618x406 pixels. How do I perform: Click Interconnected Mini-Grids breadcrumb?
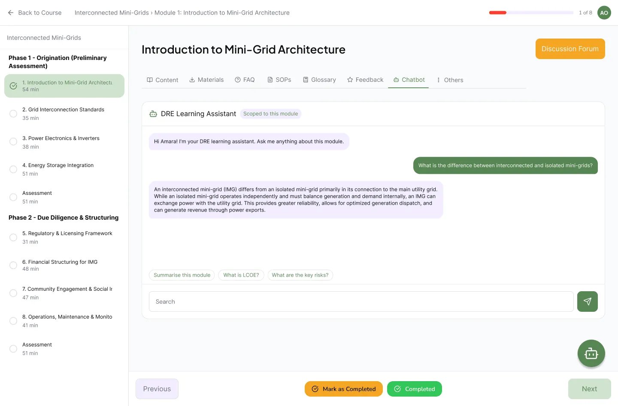112,13
